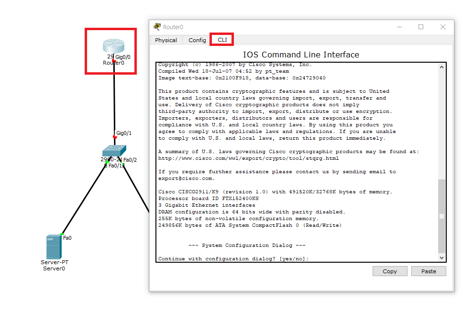The image size is (463, 312).
Task: Click the Copy button
Action: [390, 271]
